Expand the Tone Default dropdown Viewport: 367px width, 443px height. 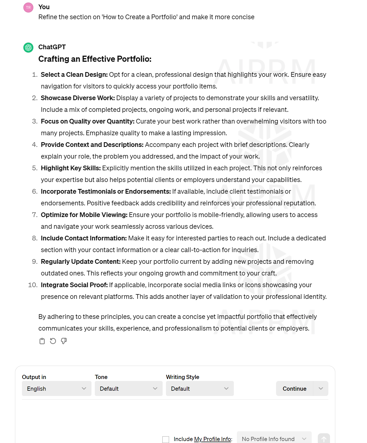[129, 388]
